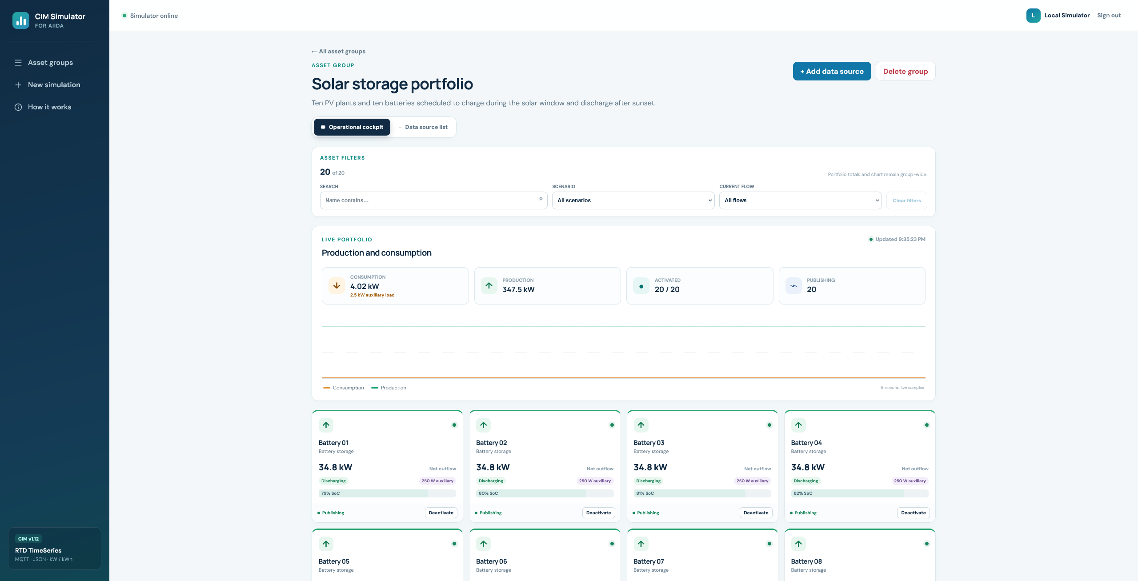Click Battery 01 green status dot
1138x581 pixels.
[x=454, y=425]
